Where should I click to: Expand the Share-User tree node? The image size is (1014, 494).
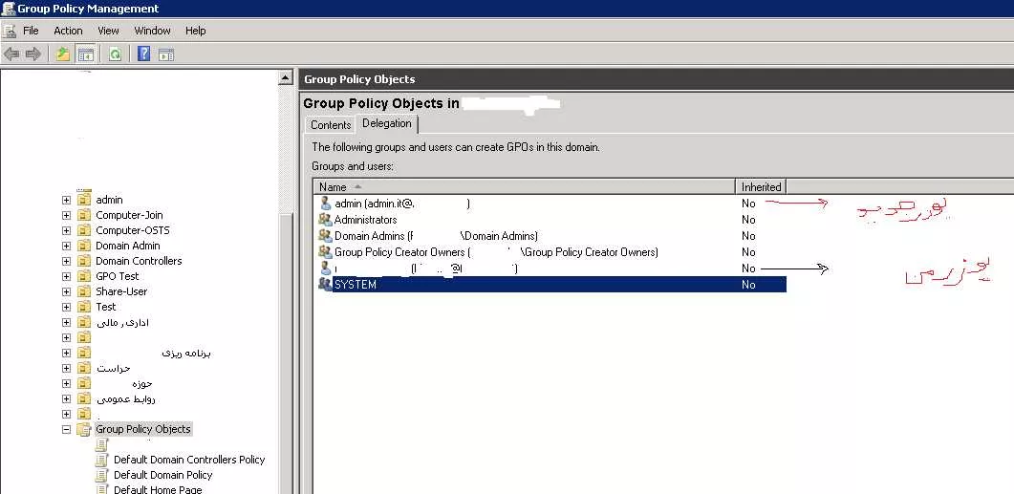66,291
